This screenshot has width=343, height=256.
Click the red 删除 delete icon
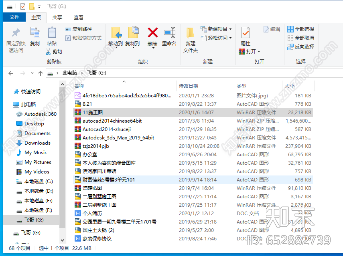tap(152, 32)
